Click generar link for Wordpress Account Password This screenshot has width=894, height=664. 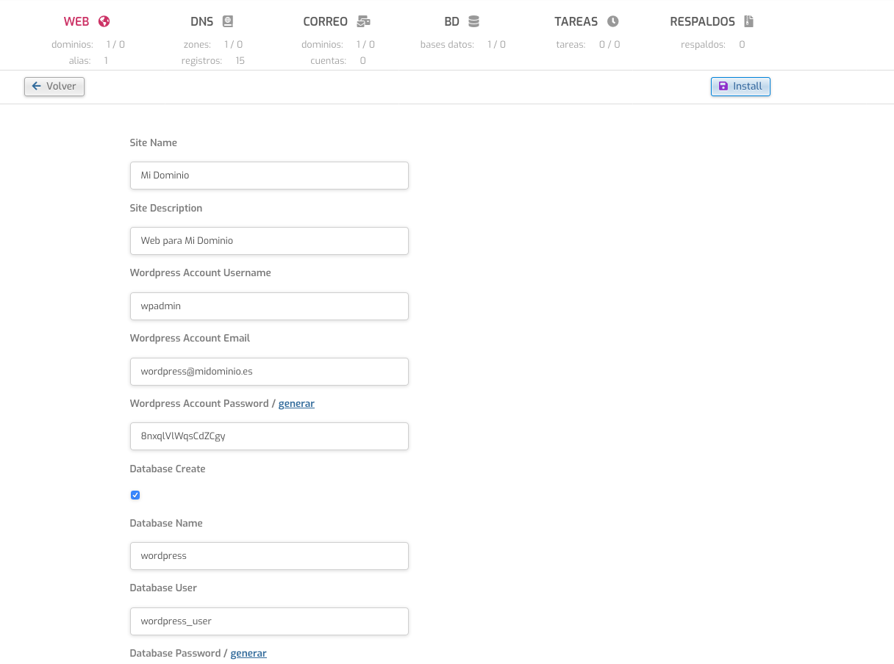tap(296, 403)
